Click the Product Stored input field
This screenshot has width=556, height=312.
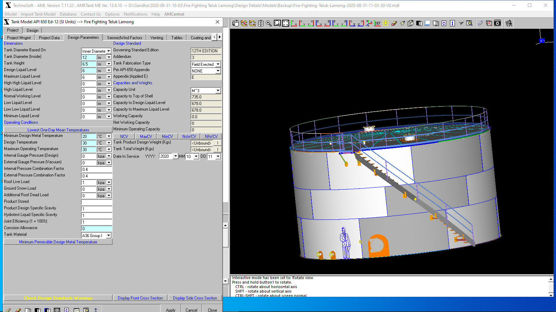(x=97, y=202)
